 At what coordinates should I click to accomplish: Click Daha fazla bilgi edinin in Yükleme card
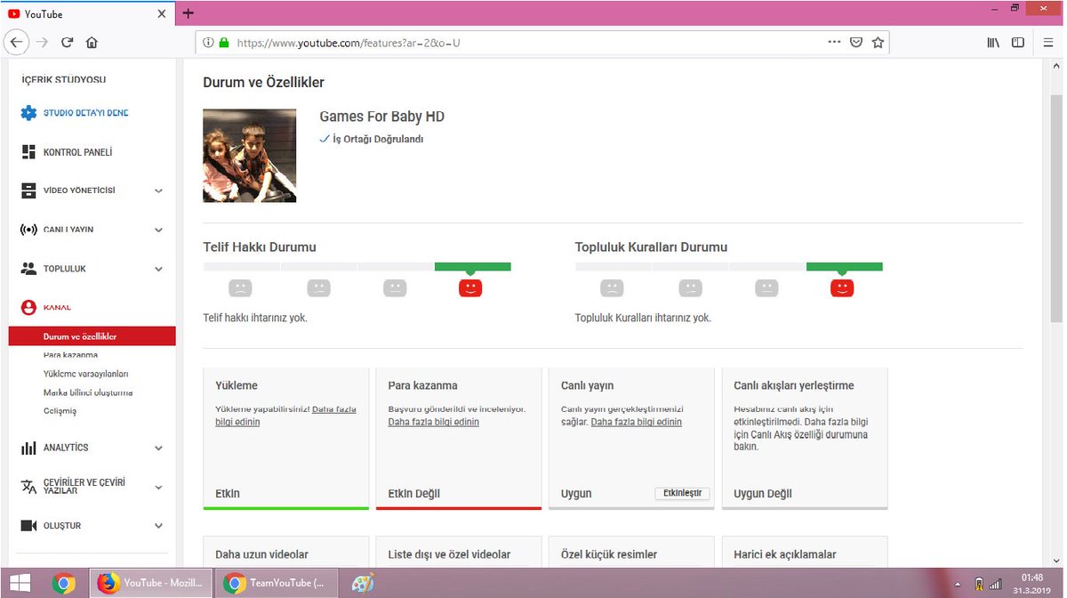coord(285,415)
